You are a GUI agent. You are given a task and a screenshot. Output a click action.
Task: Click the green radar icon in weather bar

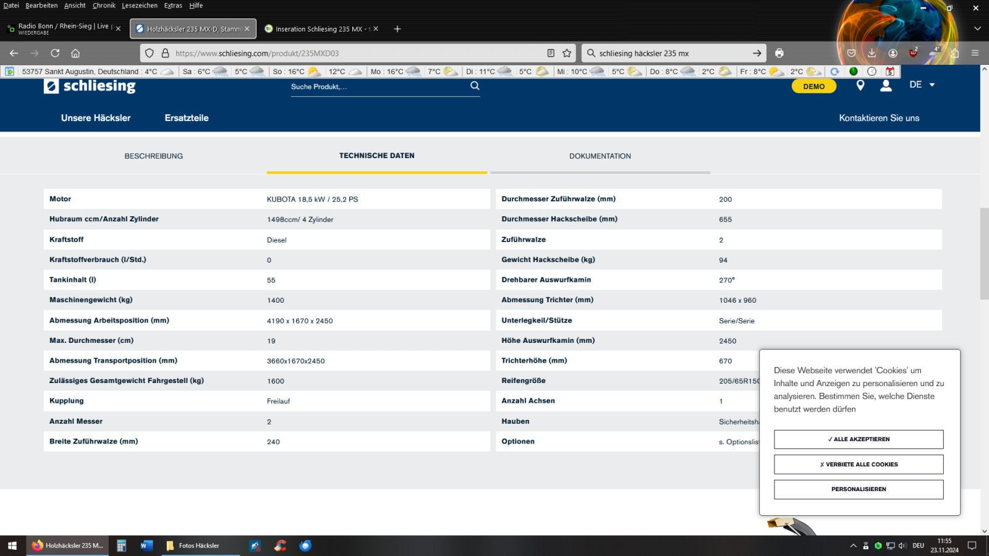pos(853,72)
